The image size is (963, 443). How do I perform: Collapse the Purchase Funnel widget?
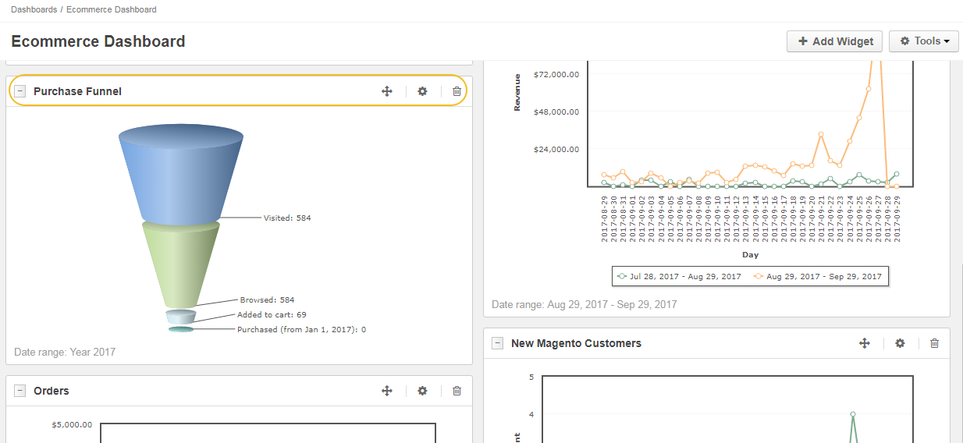pos(20,91)
